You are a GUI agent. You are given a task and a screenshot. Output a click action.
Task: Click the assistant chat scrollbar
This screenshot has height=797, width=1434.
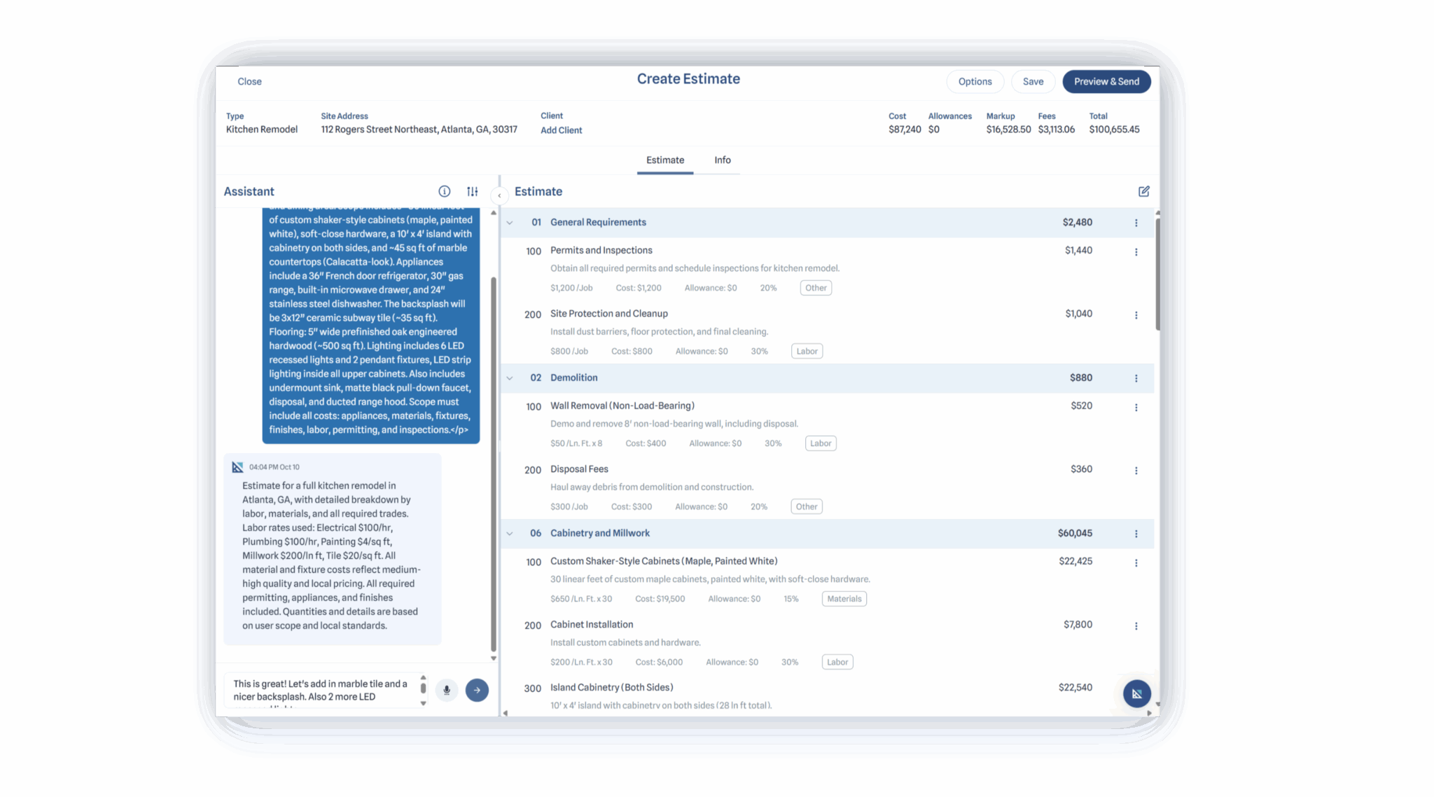click(494, 462)
